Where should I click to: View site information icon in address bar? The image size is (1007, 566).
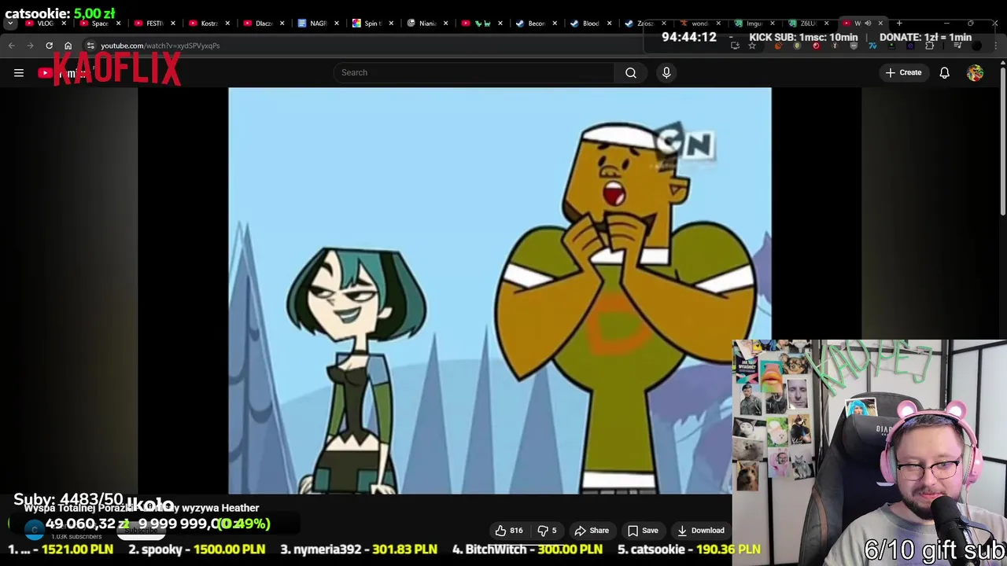point(90,46)
